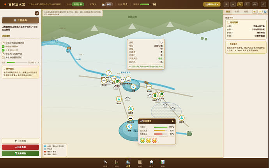Set speed to 2x
The width and height of the screenshot is (269, 168).
(x=247, y=4)
